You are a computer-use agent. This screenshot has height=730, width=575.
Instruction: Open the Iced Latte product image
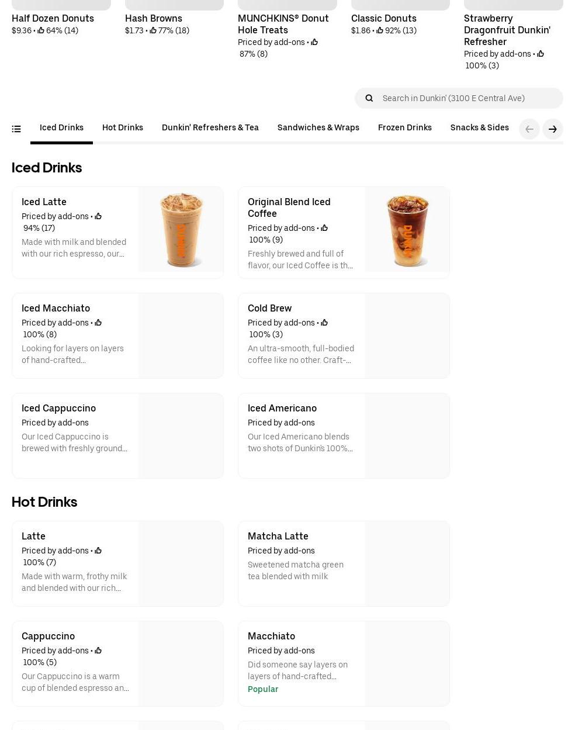coord(181,230)
